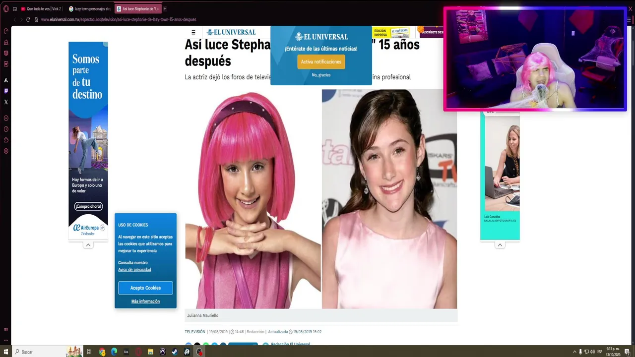Select the 'Así luce Stephanie' active tab

coord(137,8)
